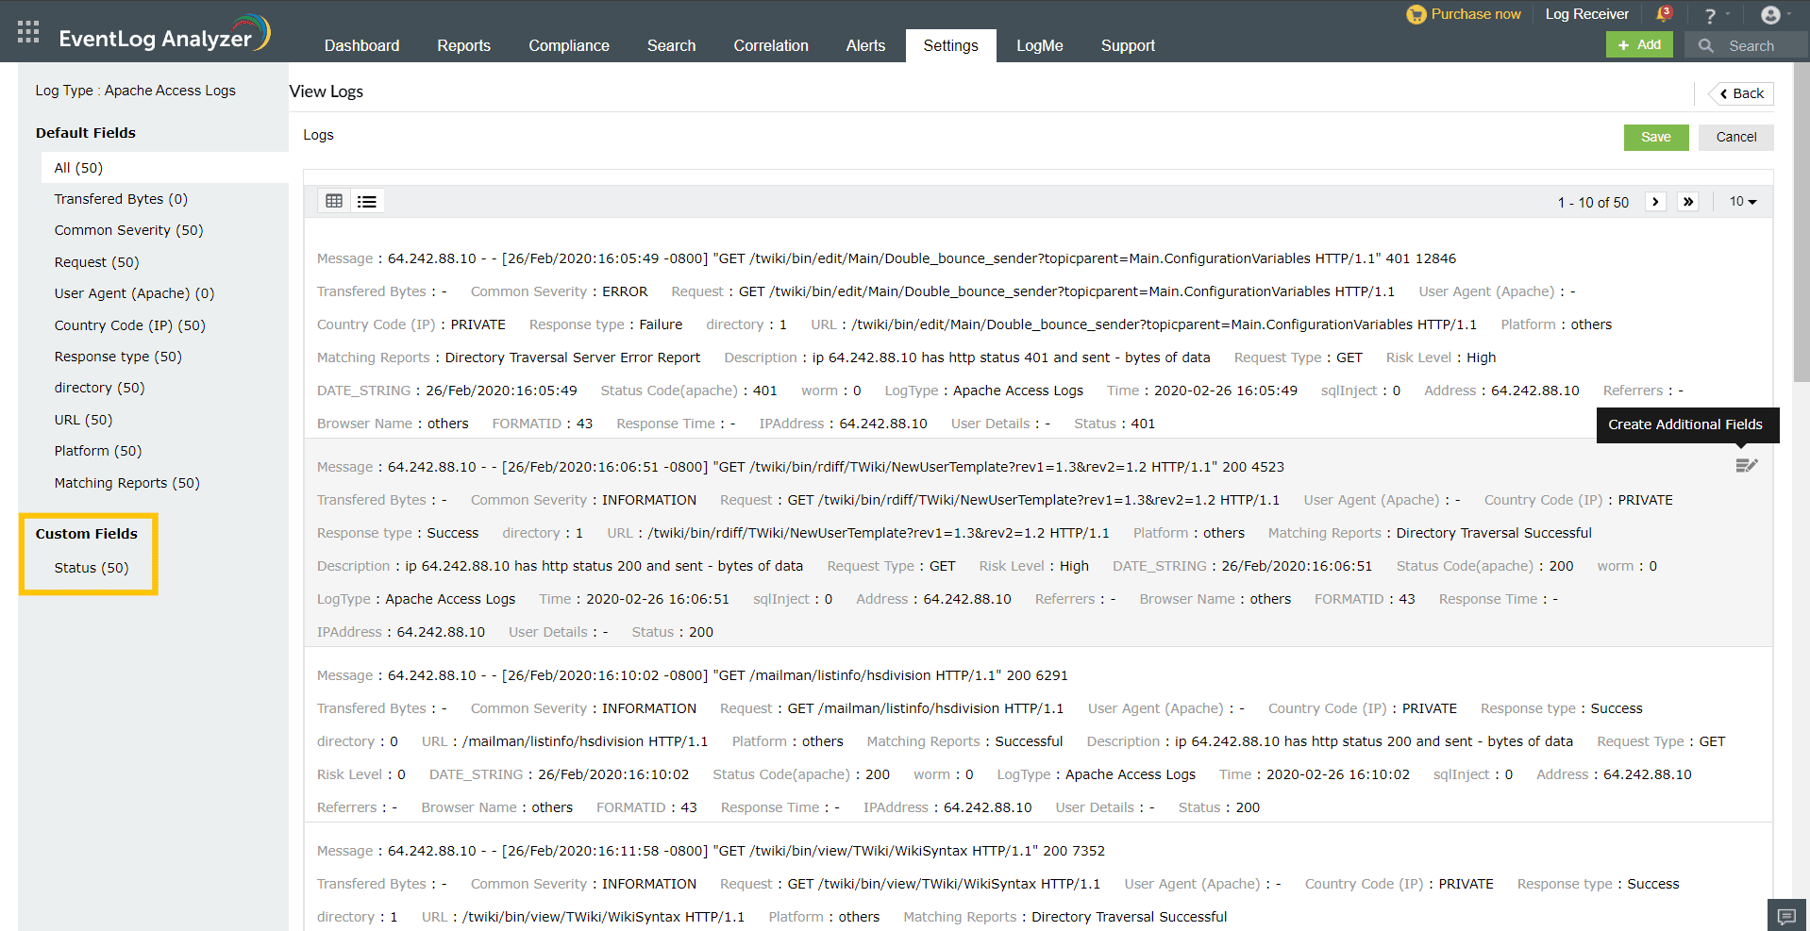
Task: Select directory (50) field
Action: [x=99, y=388]
